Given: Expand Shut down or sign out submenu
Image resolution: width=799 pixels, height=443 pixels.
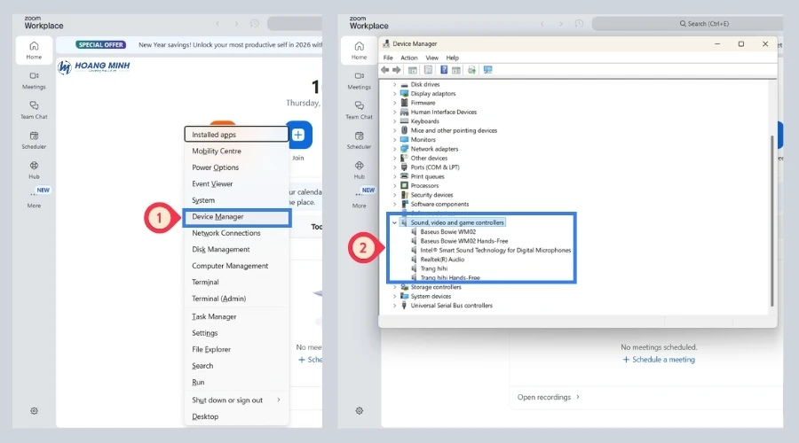Looking at the screenshot, I should click(279, 400).
